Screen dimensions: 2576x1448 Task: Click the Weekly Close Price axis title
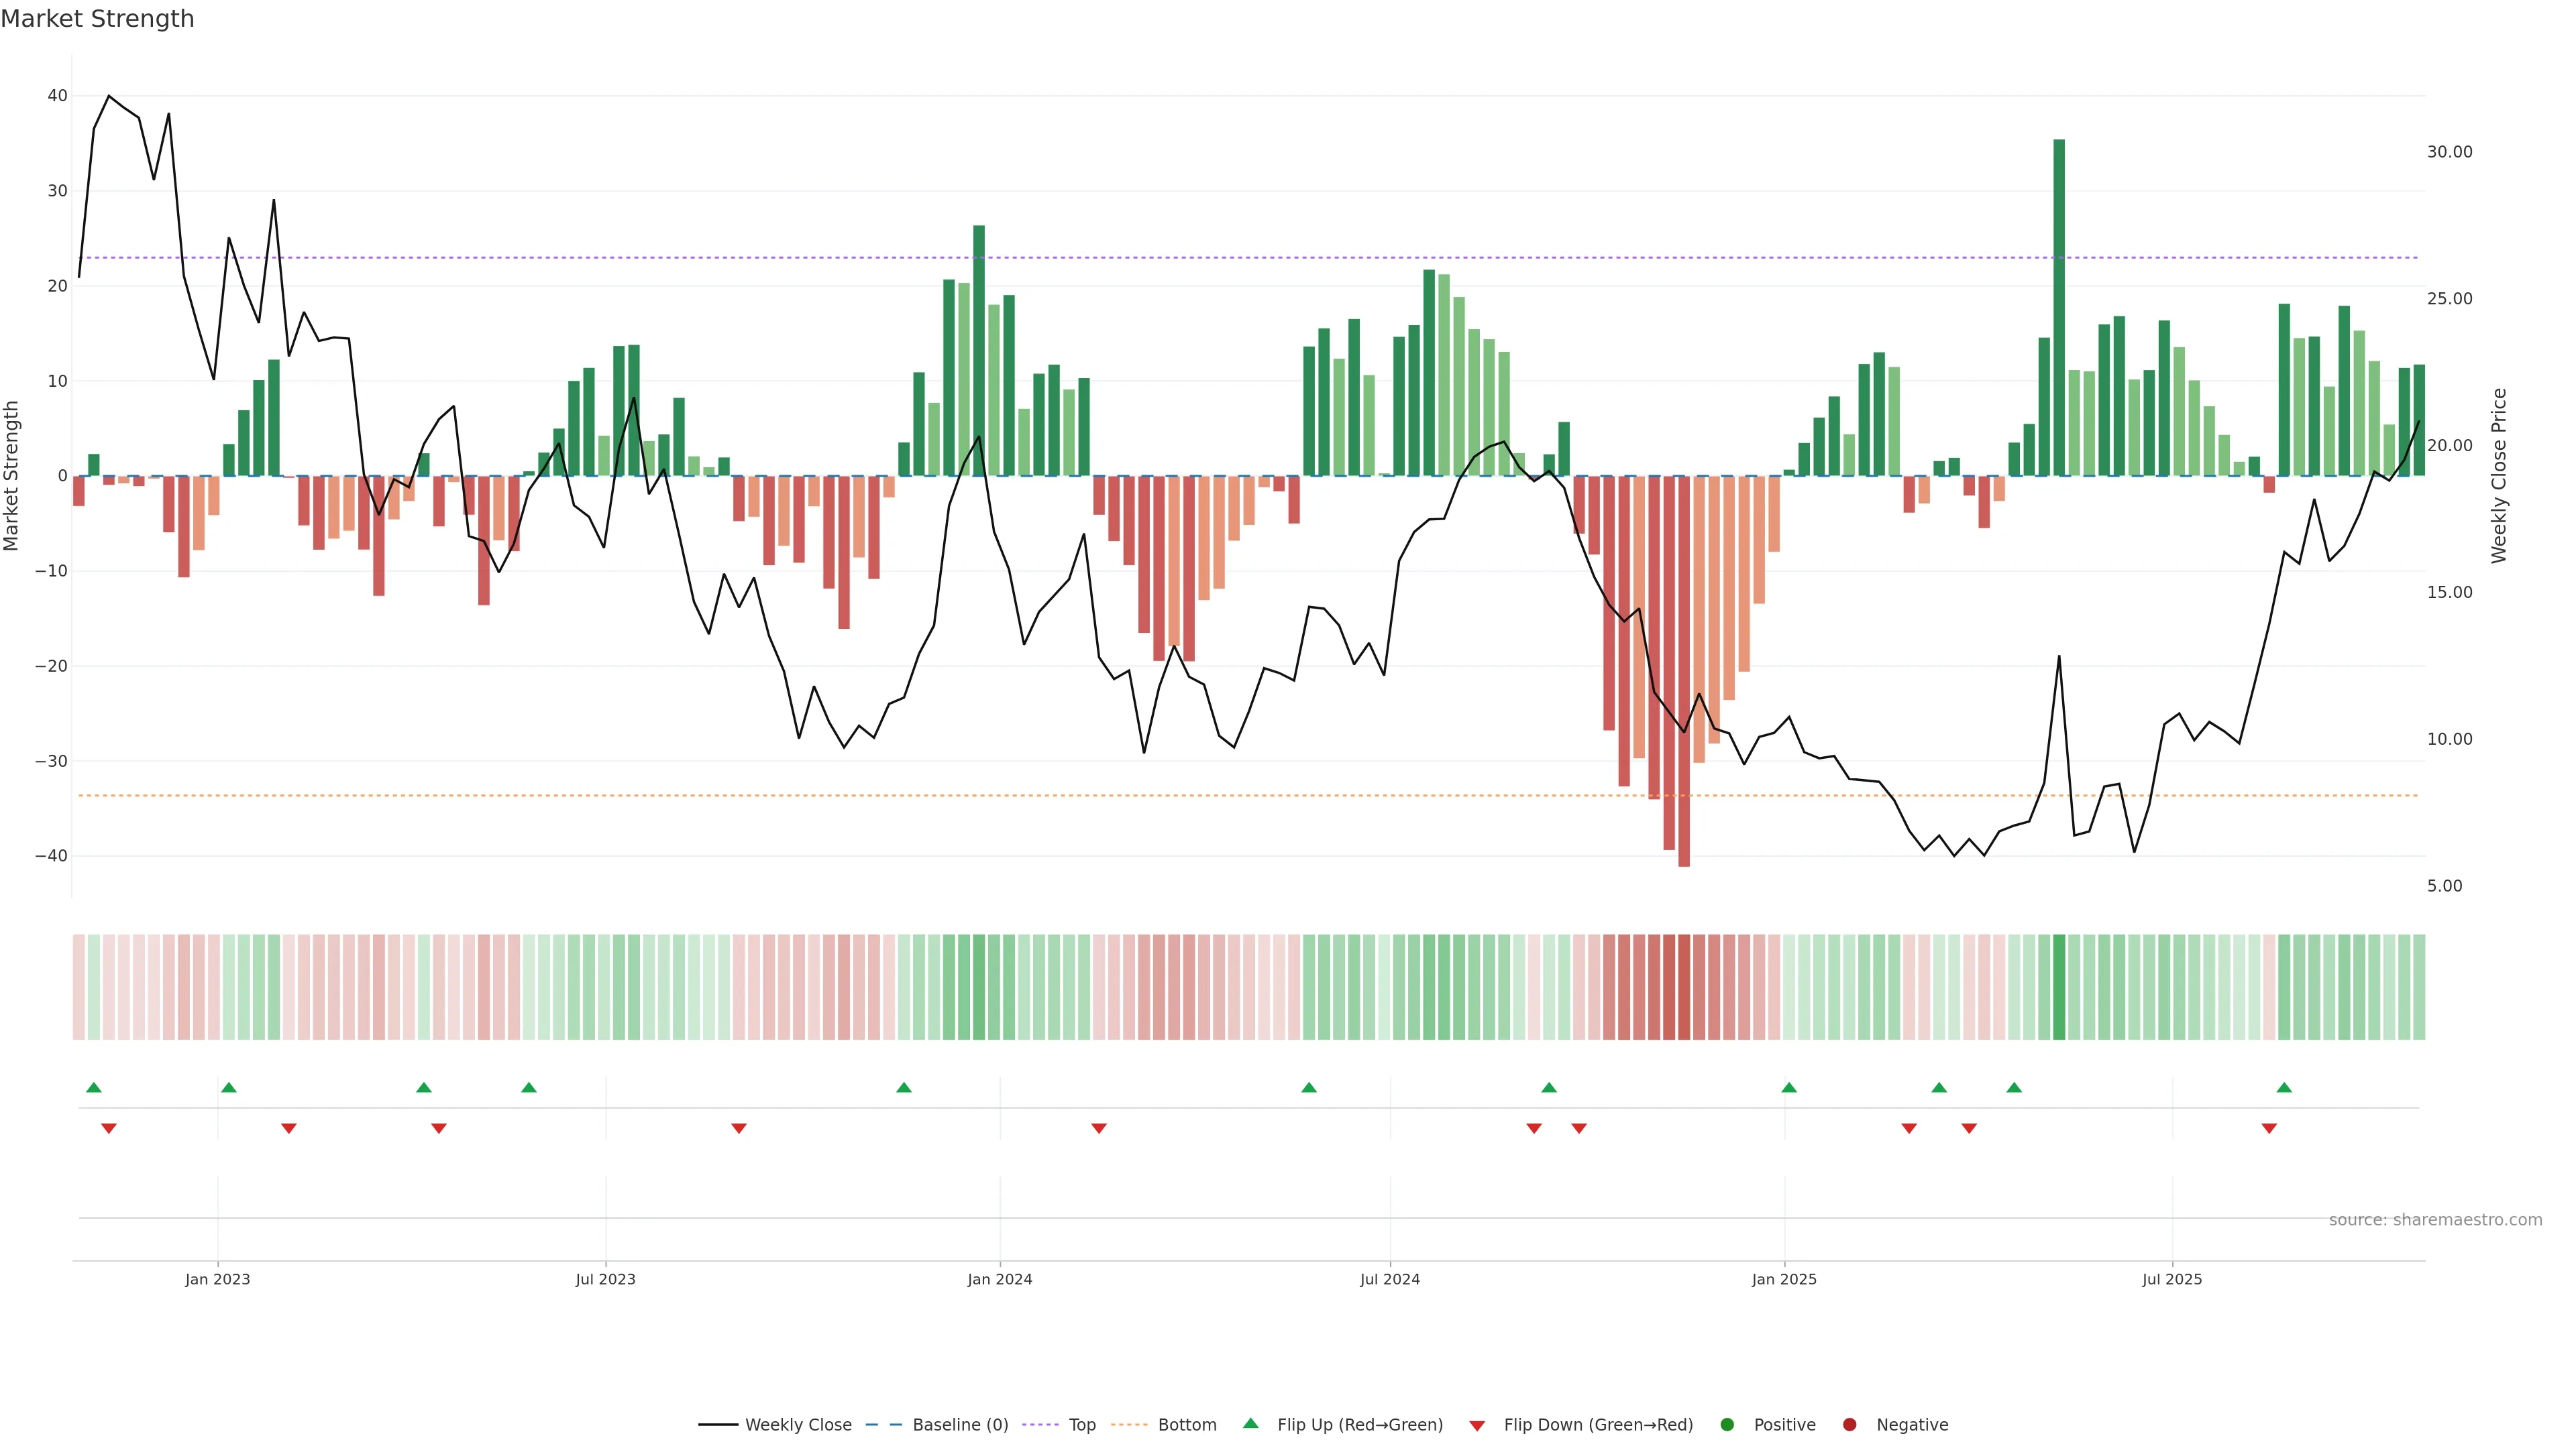click(2499, 476)
